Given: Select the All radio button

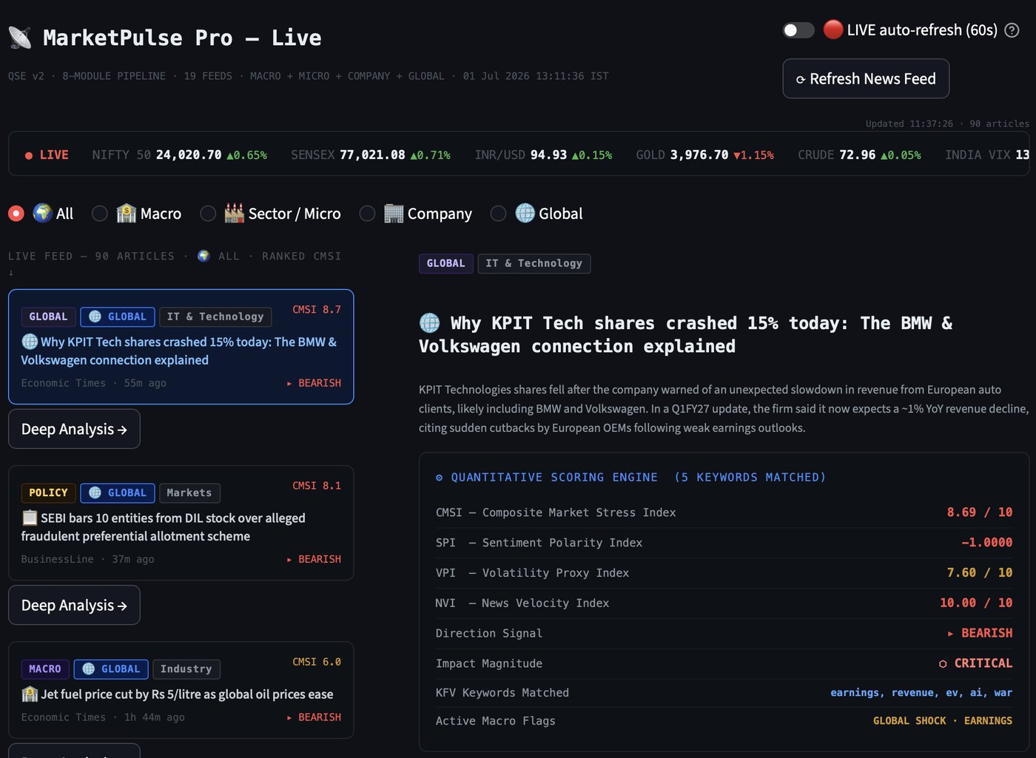Looking at the screenshot, I should pyautogui.click(x=16, y=214).
